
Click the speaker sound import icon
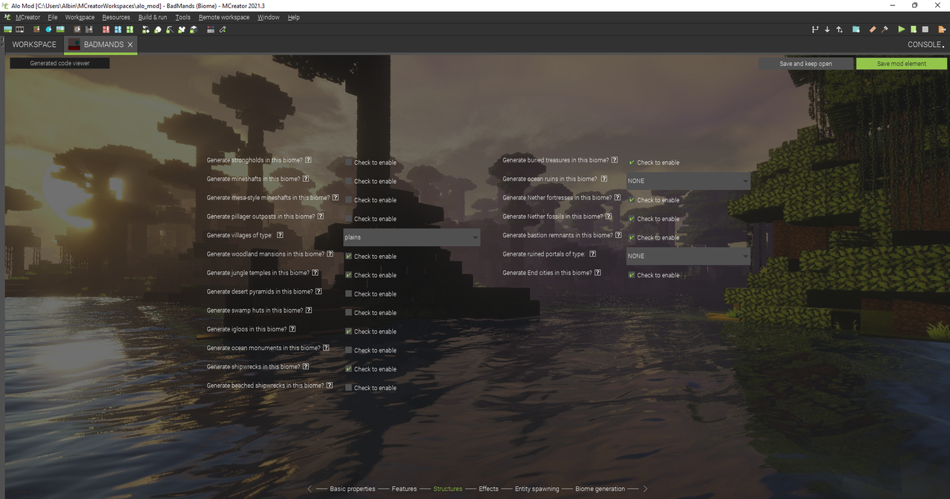tap(76, 30)
